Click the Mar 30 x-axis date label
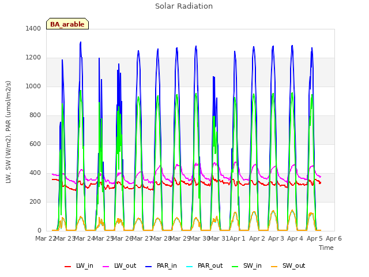This screenshot has width=369, height=277. 199,238
